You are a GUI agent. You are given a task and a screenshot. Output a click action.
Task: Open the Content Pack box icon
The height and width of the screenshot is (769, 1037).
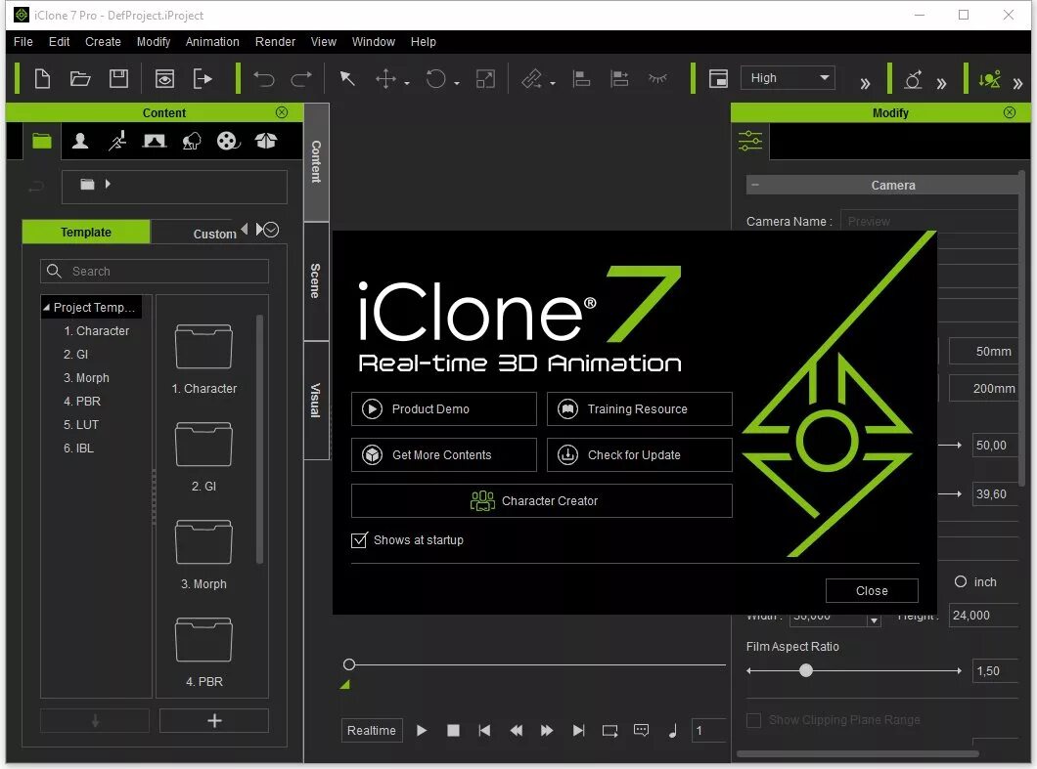coord(266,141)
